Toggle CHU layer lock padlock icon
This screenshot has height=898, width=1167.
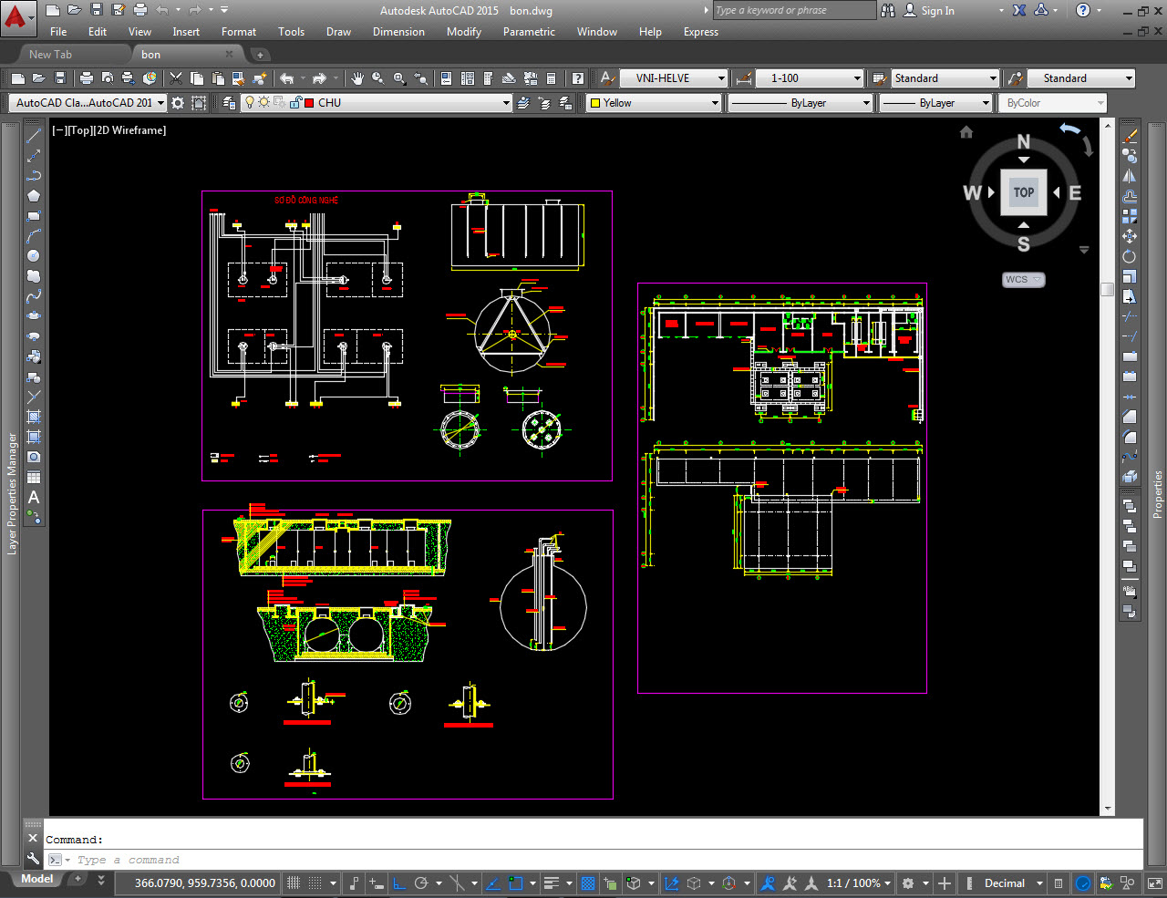pyautogui.click(x=295, y=103)
